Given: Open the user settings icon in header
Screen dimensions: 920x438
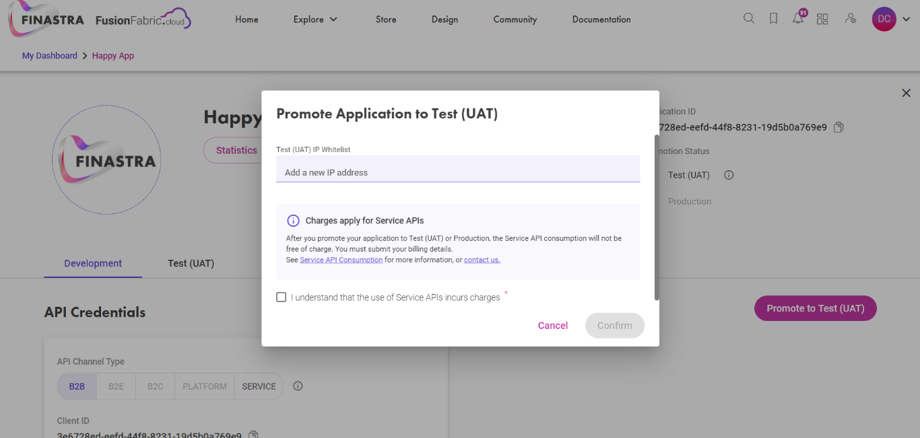Looking at the screenshot, I should coord(851,19).
